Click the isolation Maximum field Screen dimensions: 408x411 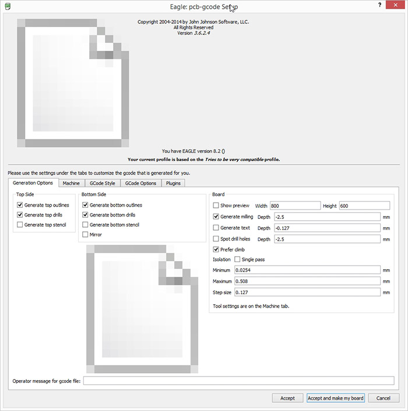307,281
